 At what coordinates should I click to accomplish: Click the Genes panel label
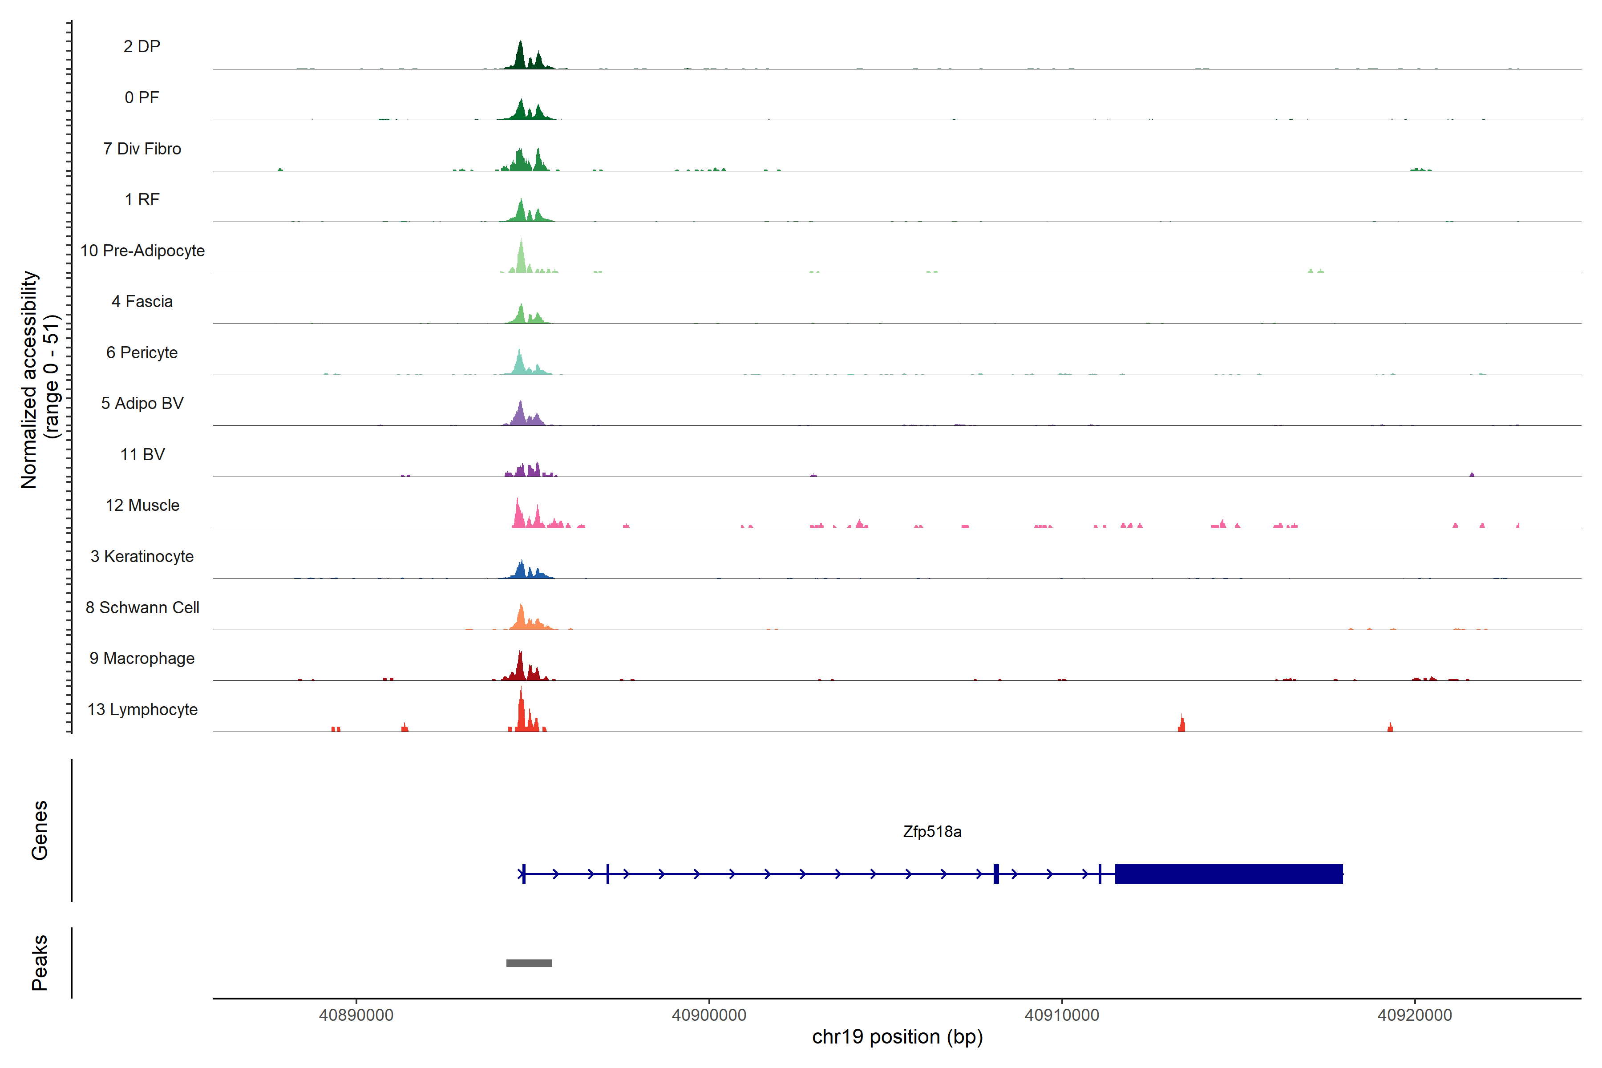tap(40, 829)
